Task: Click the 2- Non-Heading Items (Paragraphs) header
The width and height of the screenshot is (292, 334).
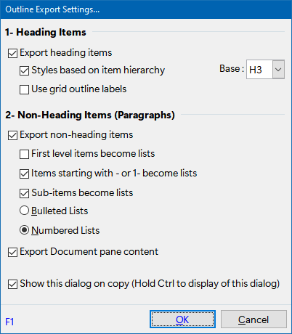Action: tap(90, 115)
